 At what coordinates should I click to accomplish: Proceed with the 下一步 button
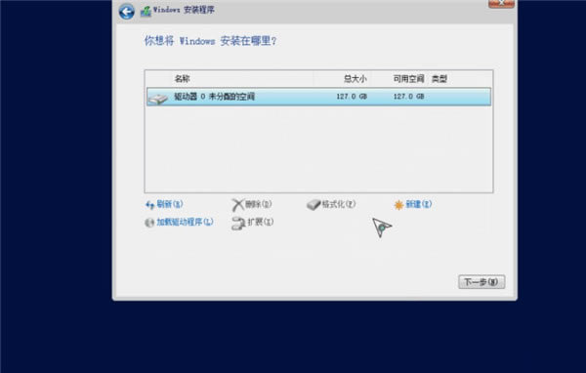point(481,282)
